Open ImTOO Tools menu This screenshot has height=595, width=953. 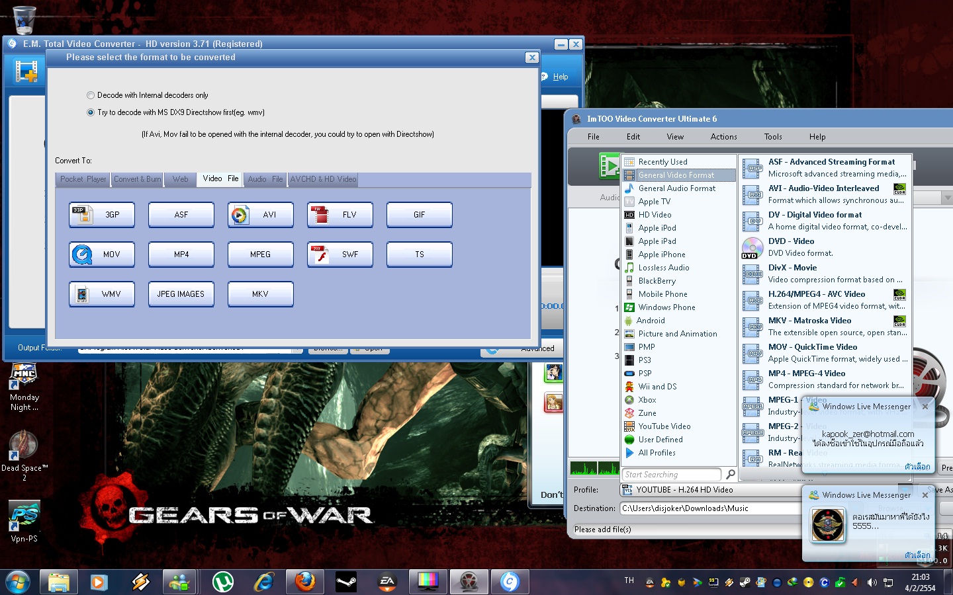pyautogui.click(x=773, y=137)
